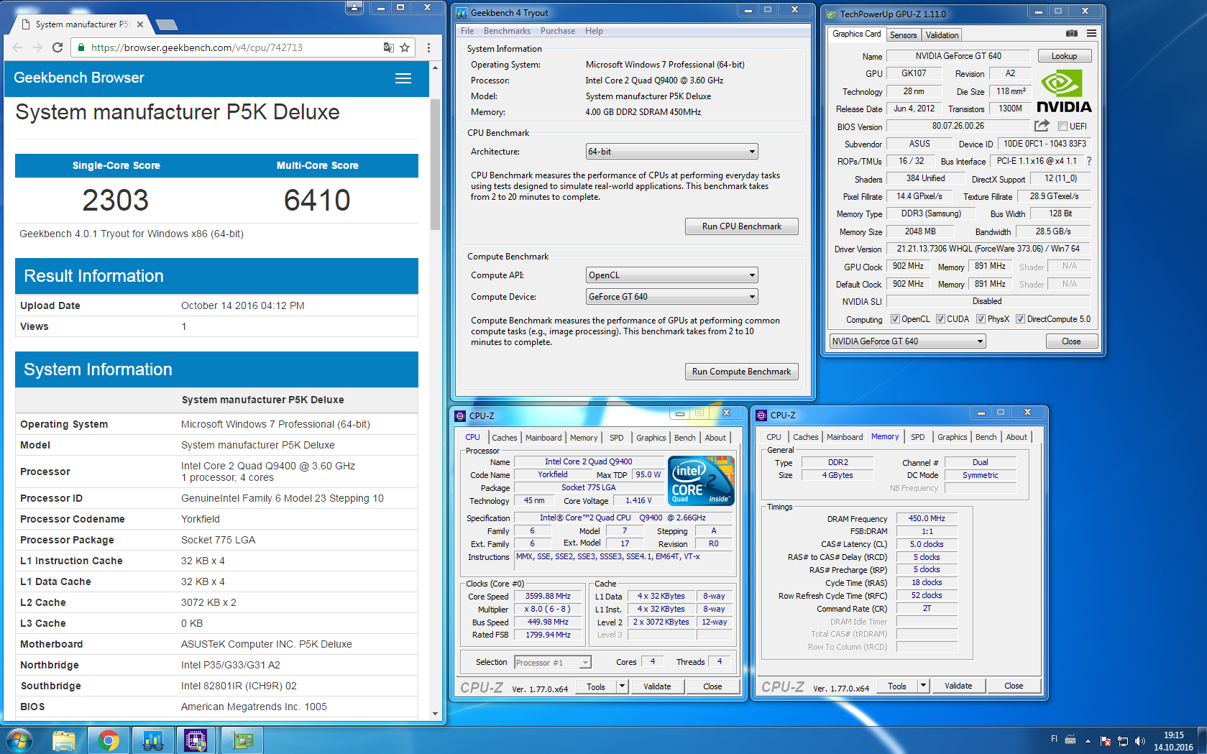Close the System manufacturer P5K Chrome tab

pos(139,24)
